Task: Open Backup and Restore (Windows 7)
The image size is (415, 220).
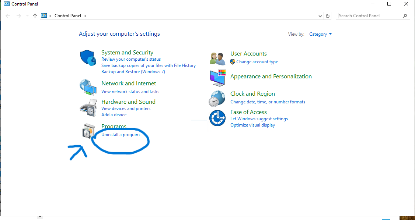Action: 133,72
